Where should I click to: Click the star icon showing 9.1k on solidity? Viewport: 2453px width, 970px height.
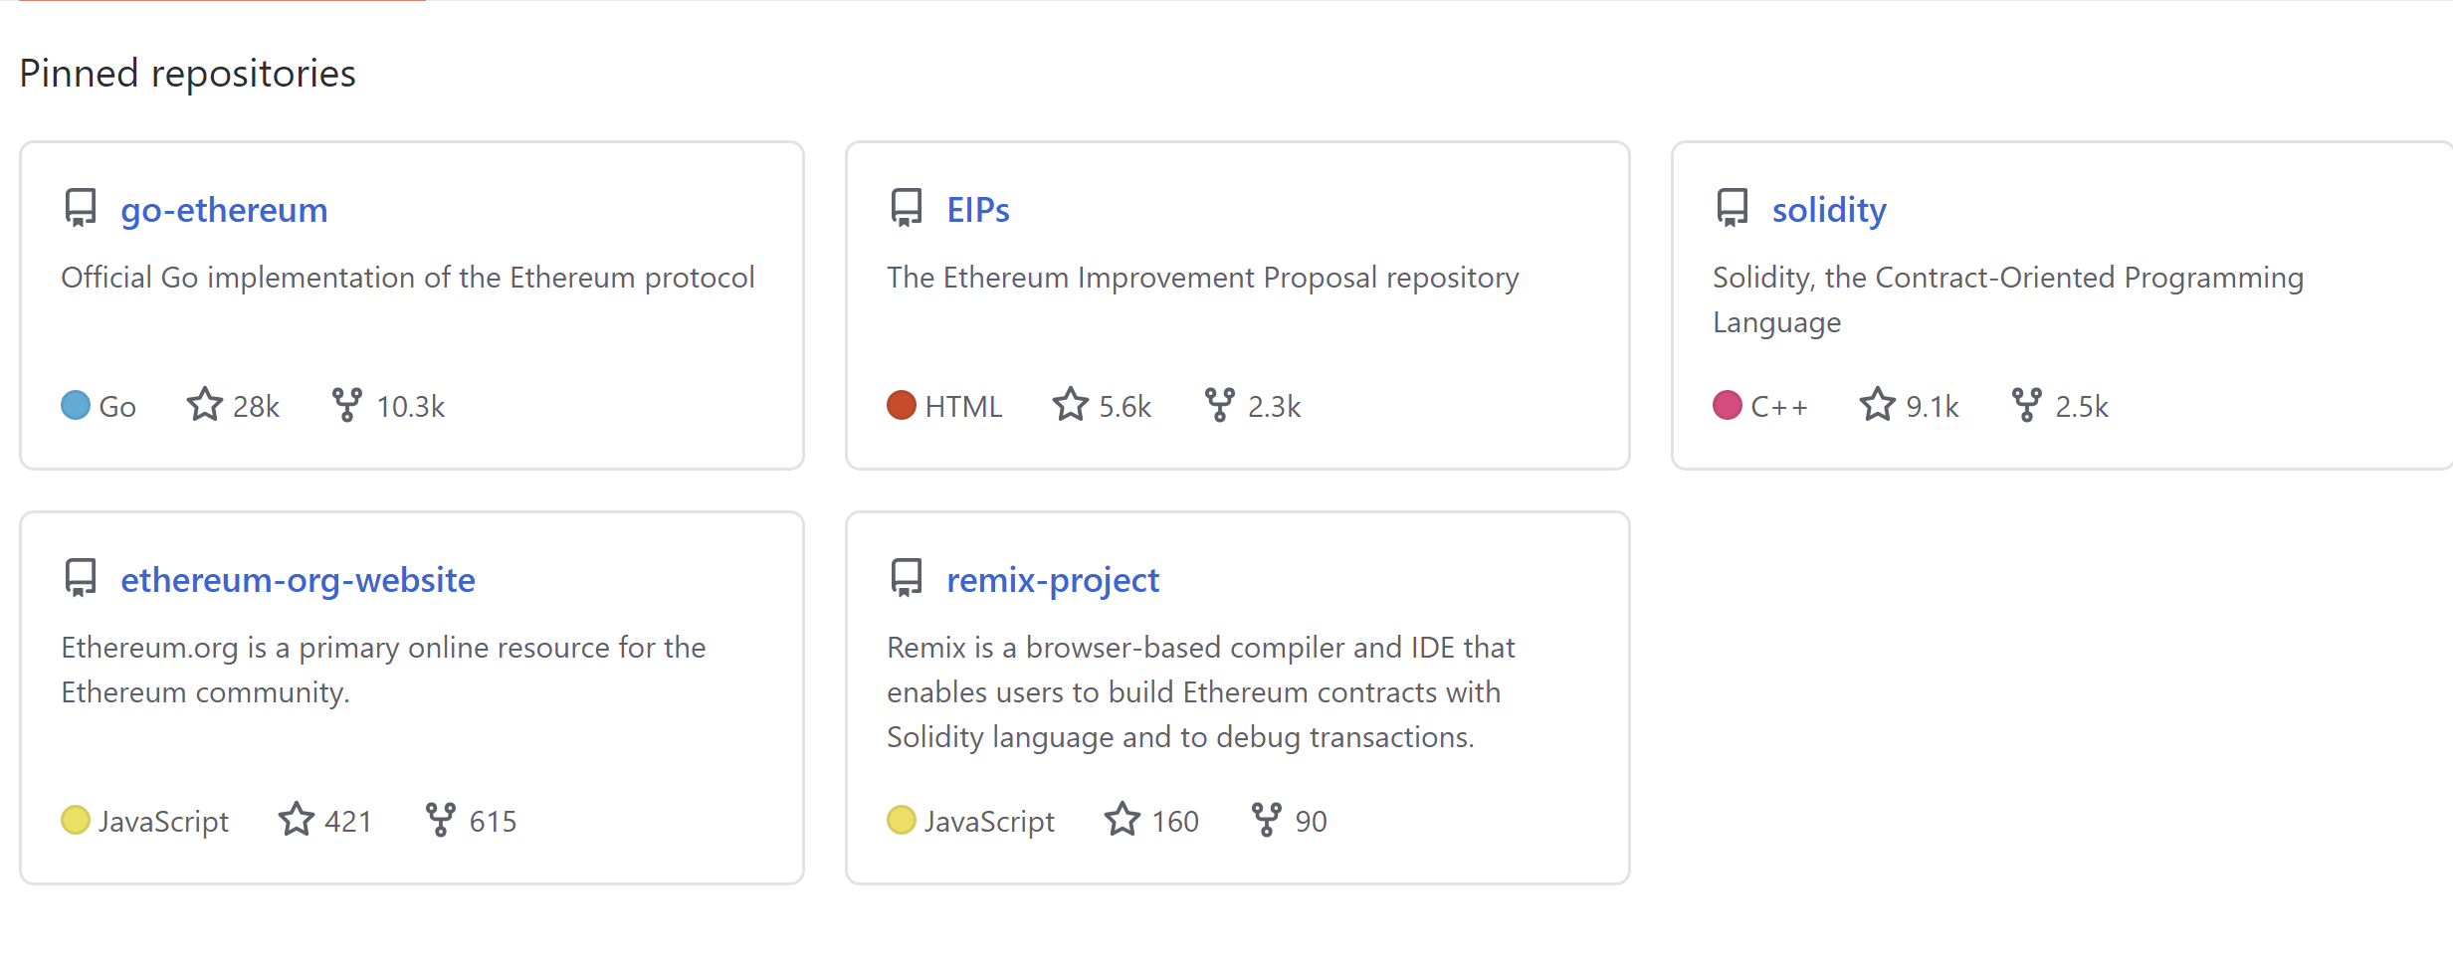pyautogui.click(x=1877, y=405)
